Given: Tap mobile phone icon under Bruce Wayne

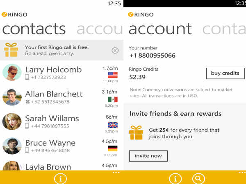Looking at the screenshot, I should (x=27, y=150).
